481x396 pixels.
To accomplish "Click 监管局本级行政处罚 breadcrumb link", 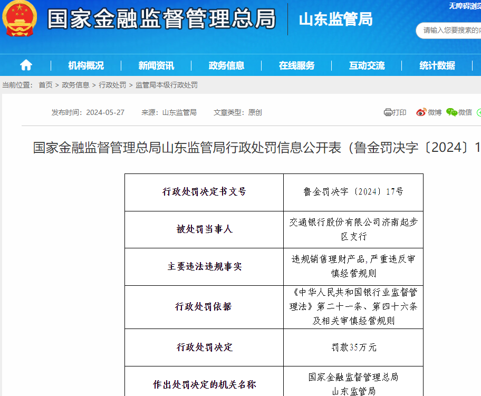I will click(167, 85).
